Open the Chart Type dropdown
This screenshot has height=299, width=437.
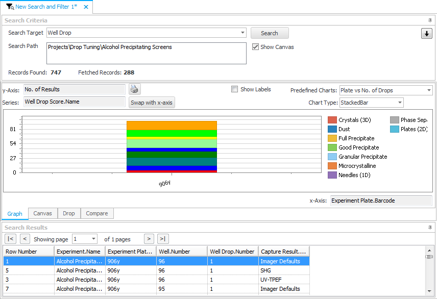(x=400, y=103)
